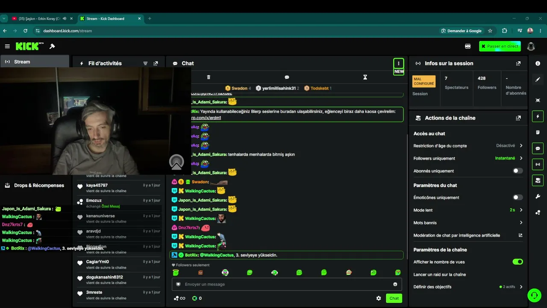Click the MAL CONFIGURÉ session badge
547x308 pixels.
424,81
